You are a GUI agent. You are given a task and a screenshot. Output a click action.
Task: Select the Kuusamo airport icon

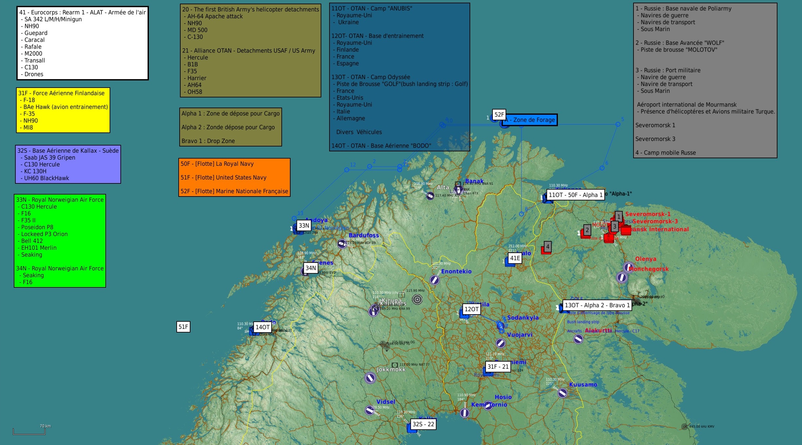(562, 393)
